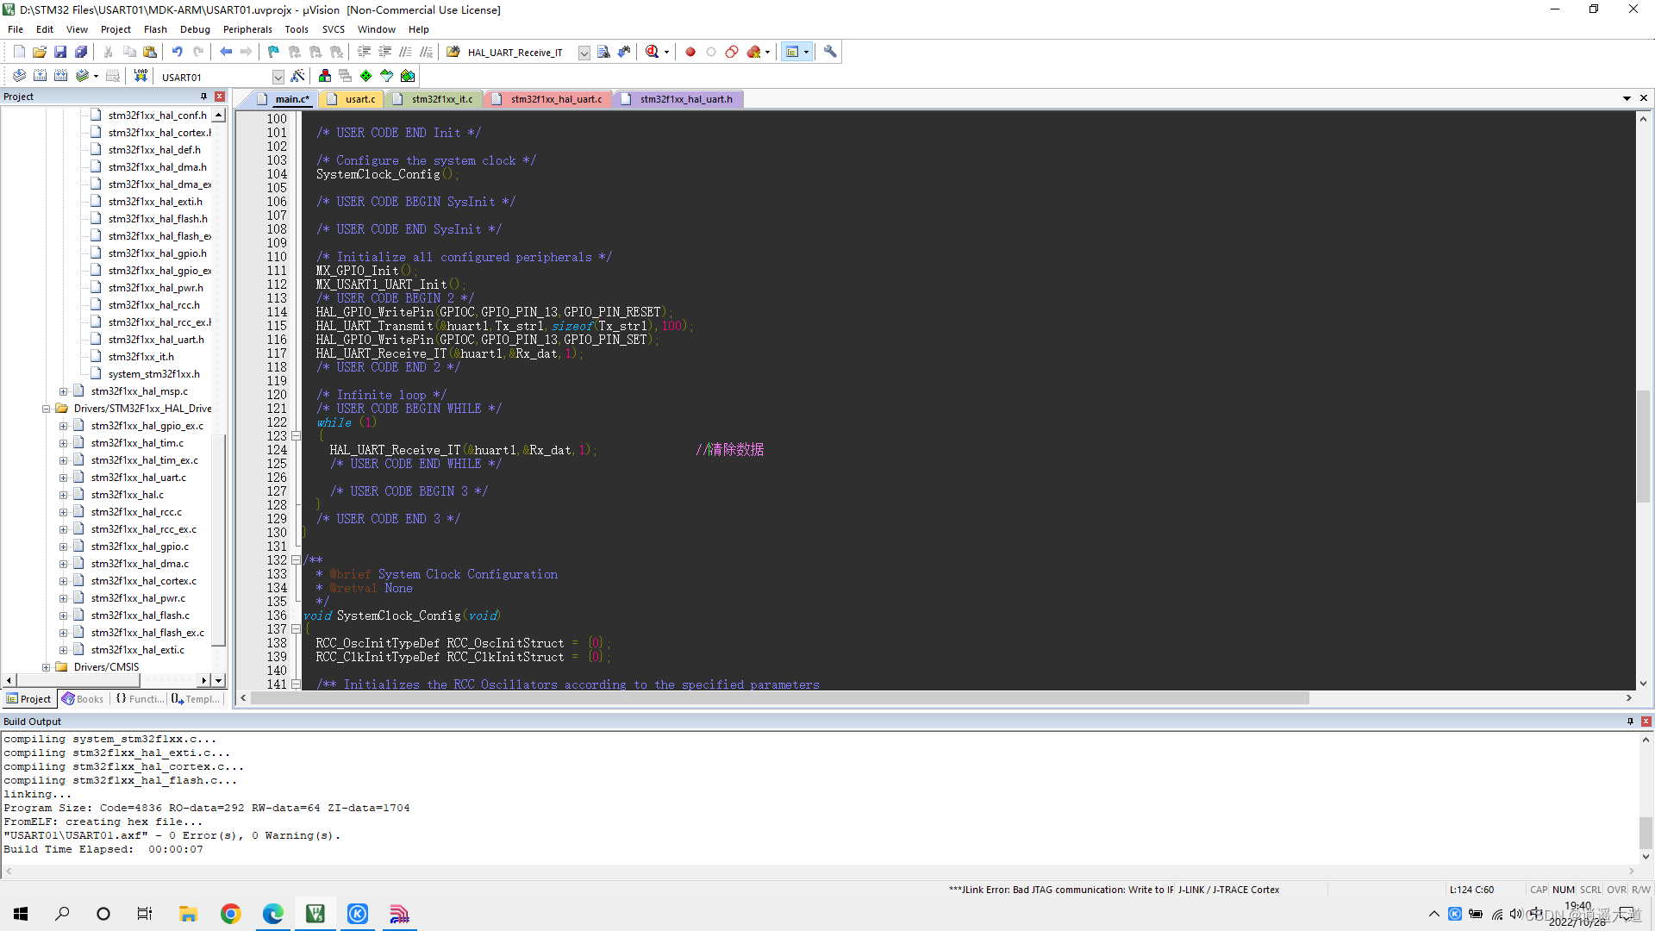Open the µVision configuration wrench
The image size is (1655, 931).
pos(829,52)
